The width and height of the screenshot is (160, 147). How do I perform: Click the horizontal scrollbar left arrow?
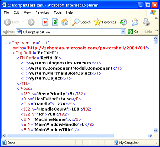[4, 136]
